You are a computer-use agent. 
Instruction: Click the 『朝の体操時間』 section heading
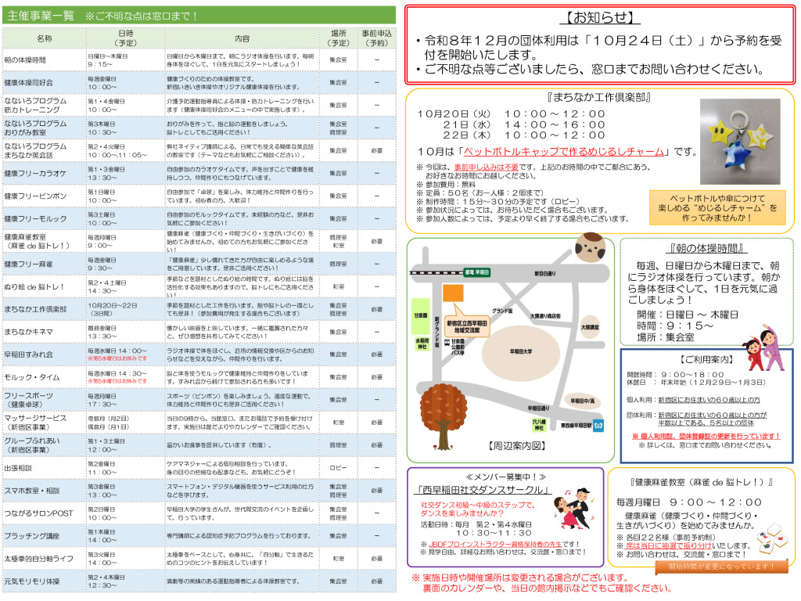(706, 248)
